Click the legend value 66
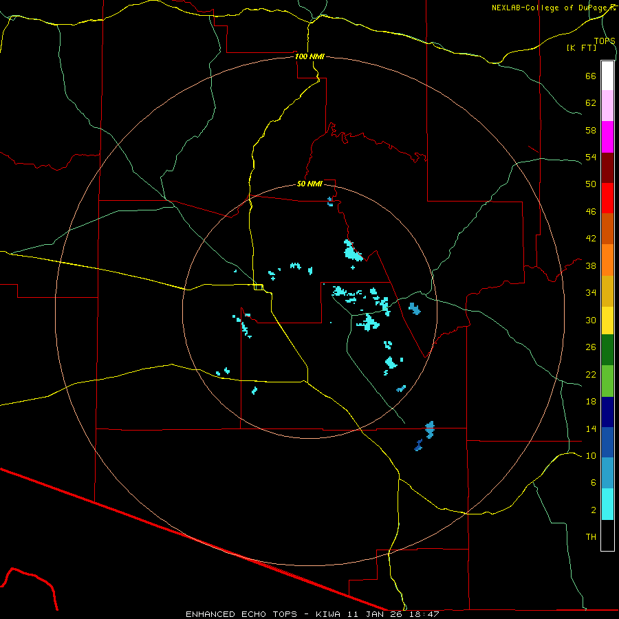 coord(591,76)
